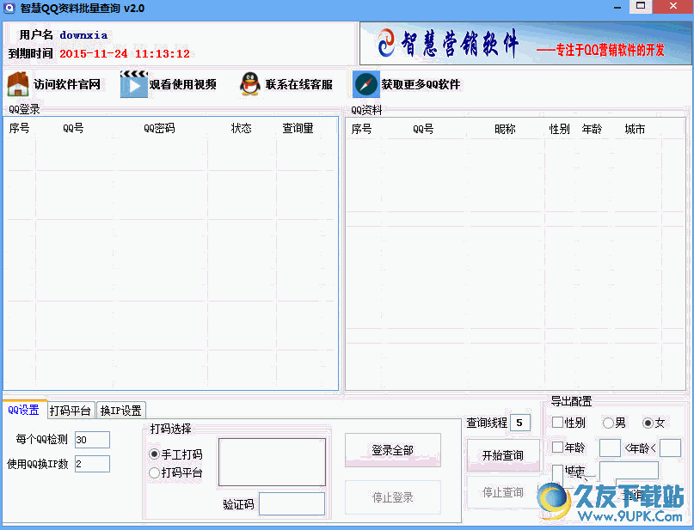Click expiry date 2015-11-24 11:13:12
694x530 pixels.
(x=125, y=54)
